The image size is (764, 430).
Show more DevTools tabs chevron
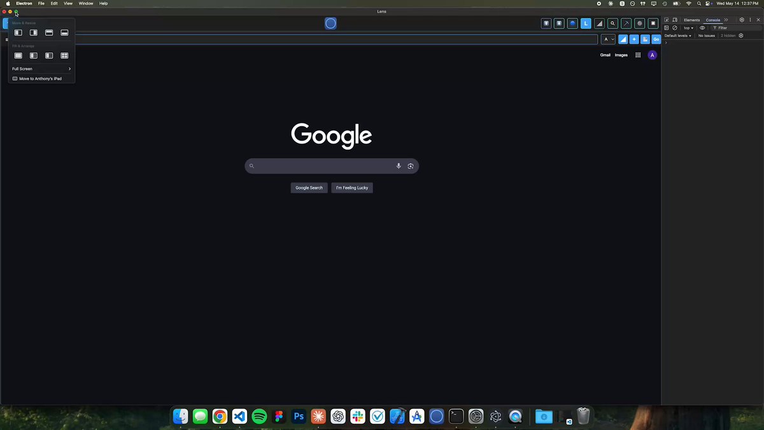(726, 20)
